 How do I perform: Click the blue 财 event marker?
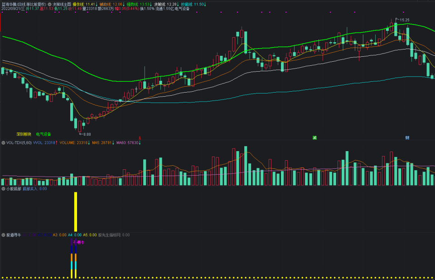[x=407, y=138]
